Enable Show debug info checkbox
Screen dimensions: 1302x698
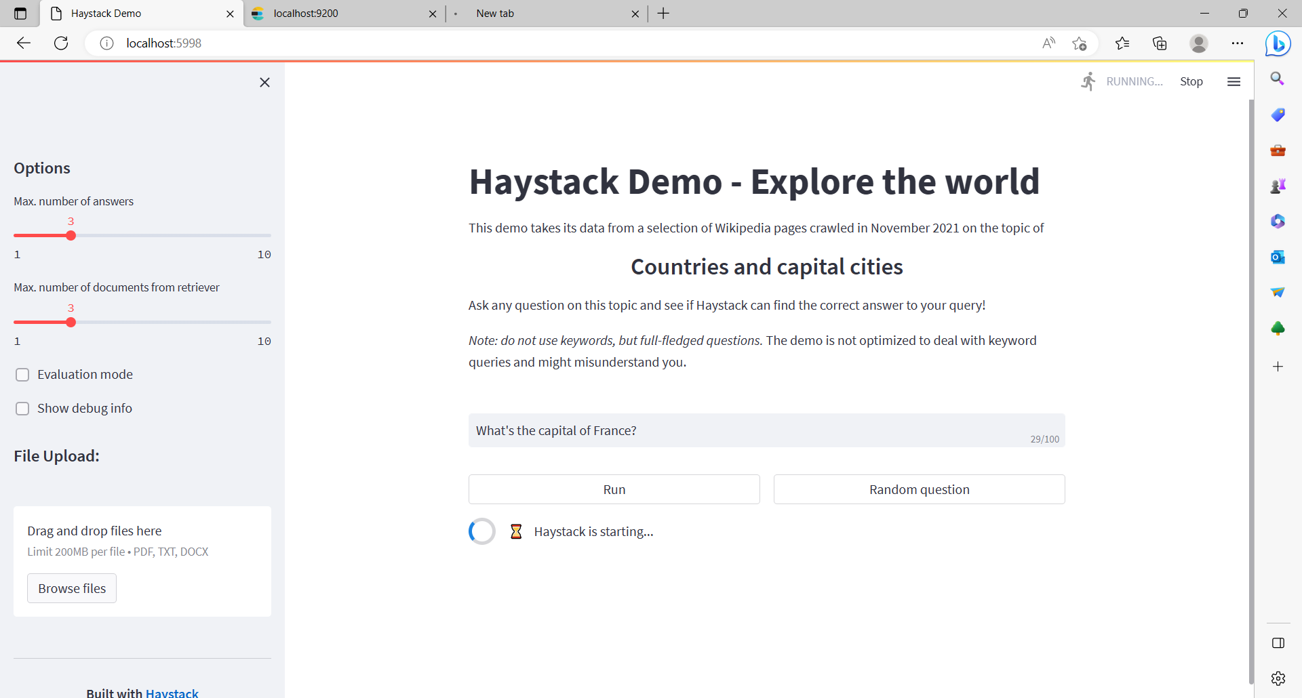click(x=22, y=409)
